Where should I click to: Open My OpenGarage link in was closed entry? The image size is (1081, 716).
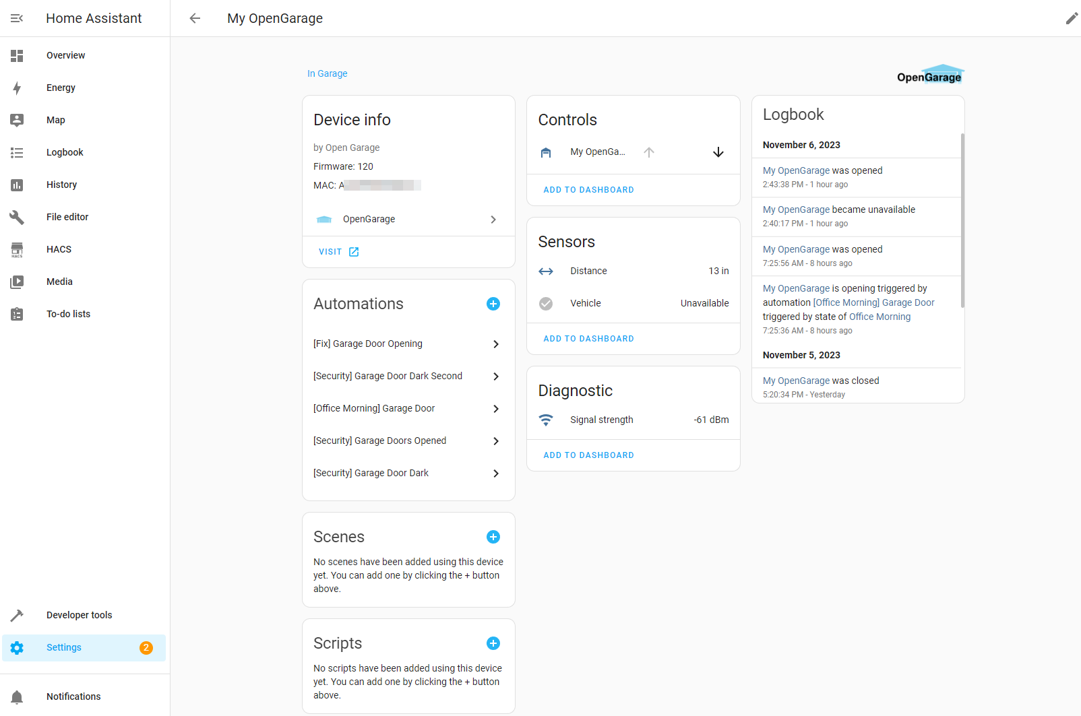pos(796,381)
